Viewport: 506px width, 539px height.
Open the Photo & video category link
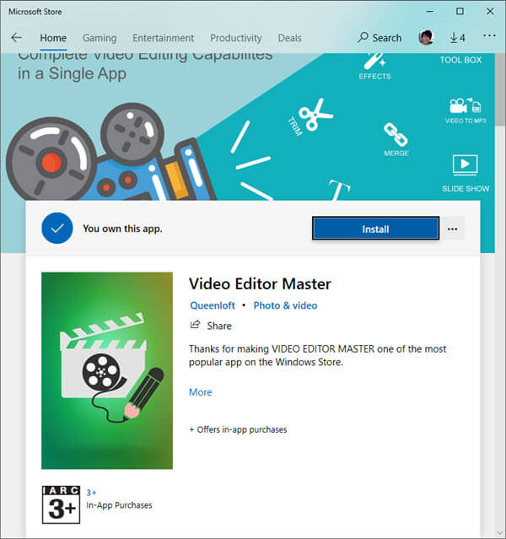click(285, 305)
